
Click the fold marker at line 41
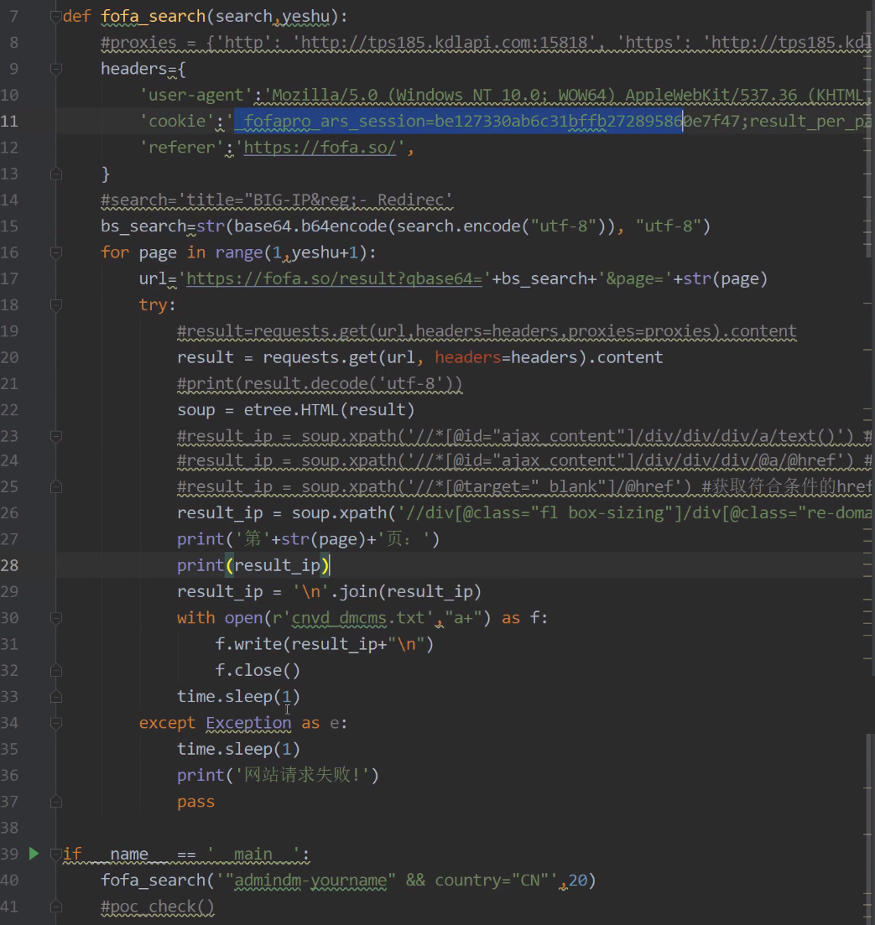click(56, 907)
